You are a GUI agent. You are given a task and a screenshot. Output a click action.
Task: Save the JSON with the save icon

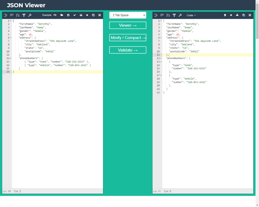pyautogui.click(x=68, y=15)
